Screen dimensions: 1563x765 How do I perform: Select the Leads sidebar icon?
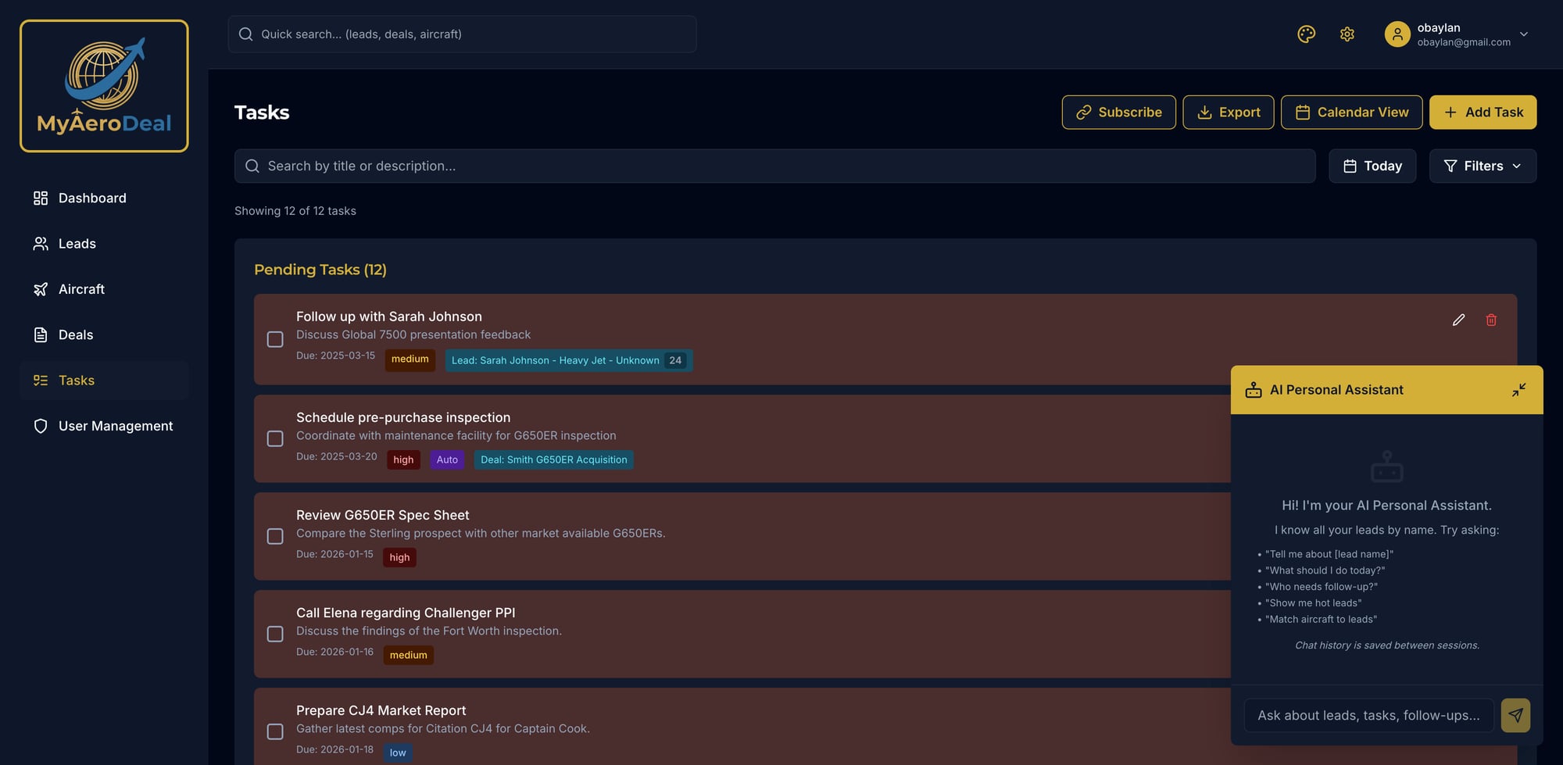point(41,243)
